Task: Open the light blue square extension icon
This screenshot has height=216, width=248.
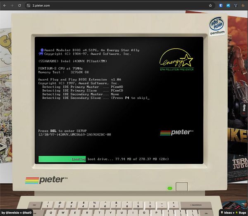Action: [x=228, y=5]
